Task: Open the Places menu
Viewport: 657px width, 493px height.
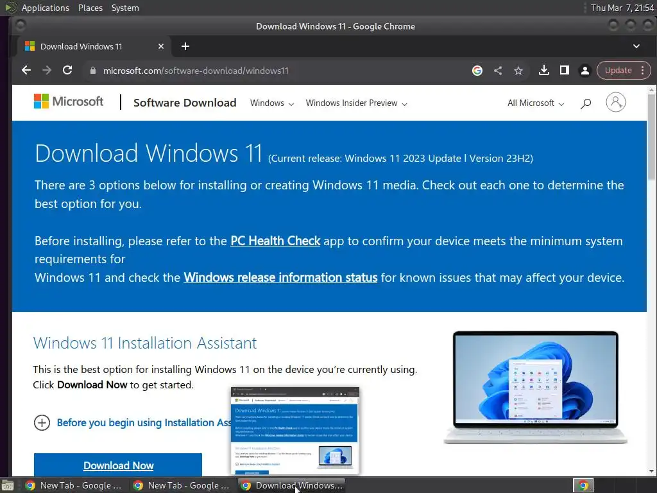Action: click(90, 8)
